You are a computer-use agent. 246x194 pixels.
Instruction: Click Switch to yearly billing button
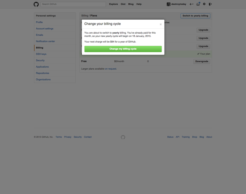coord(195,16)
